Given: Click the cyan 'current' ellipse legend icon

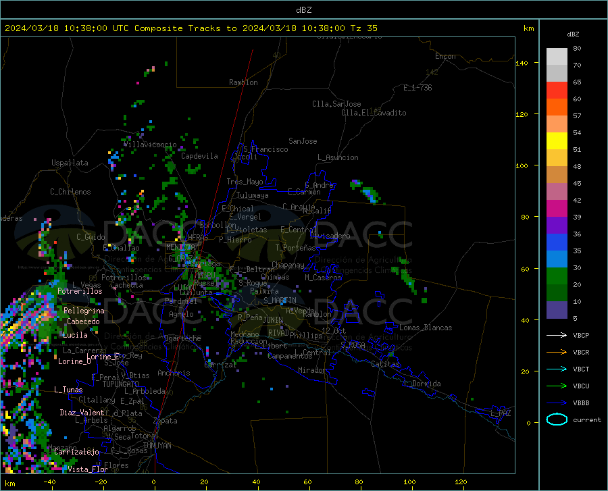Looking at the screenshot, I should pos(557,419).
